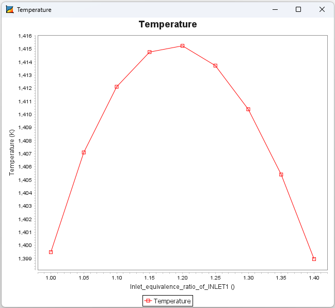Click the 1,399 y-axis tick label

coord(25,259)
